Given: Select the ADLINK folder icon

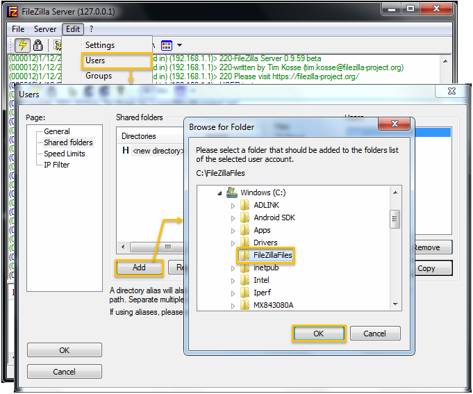Looking at the screenshot, I should pyautogui.click(x=244, y=205).
